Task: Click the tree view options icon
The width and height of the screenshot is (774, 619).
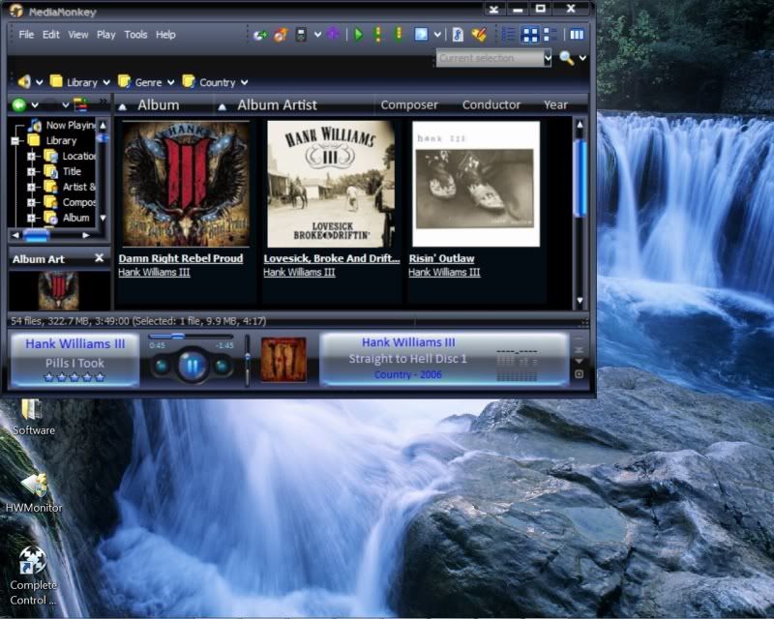Action: pyautogui.click(x=80, y=104)
